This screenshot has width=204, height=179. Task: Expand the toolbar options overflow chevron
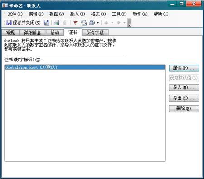129,23
